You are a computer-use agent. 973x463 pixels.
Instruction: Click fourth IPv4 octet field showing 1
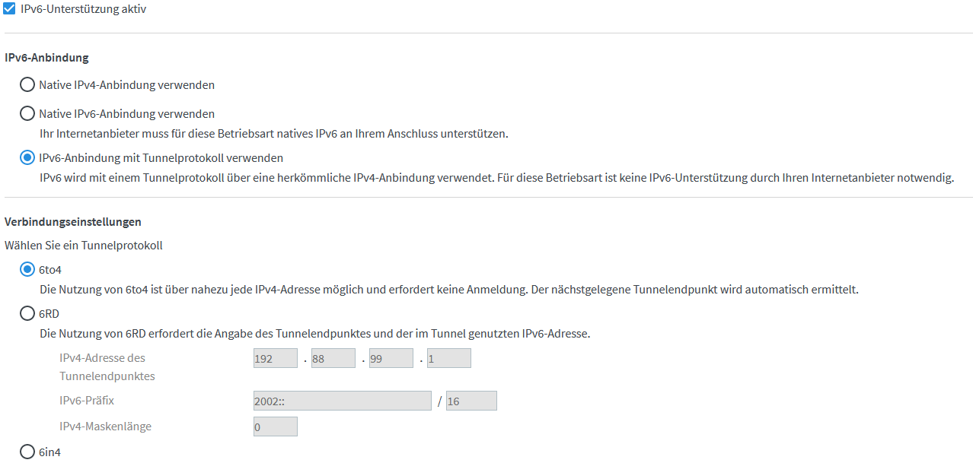click(449, 358)
